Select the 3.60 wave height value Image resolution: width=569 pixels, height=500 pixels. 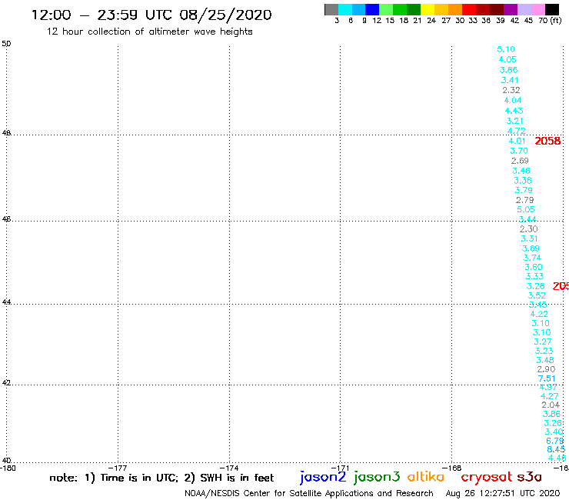coord(534,267)
